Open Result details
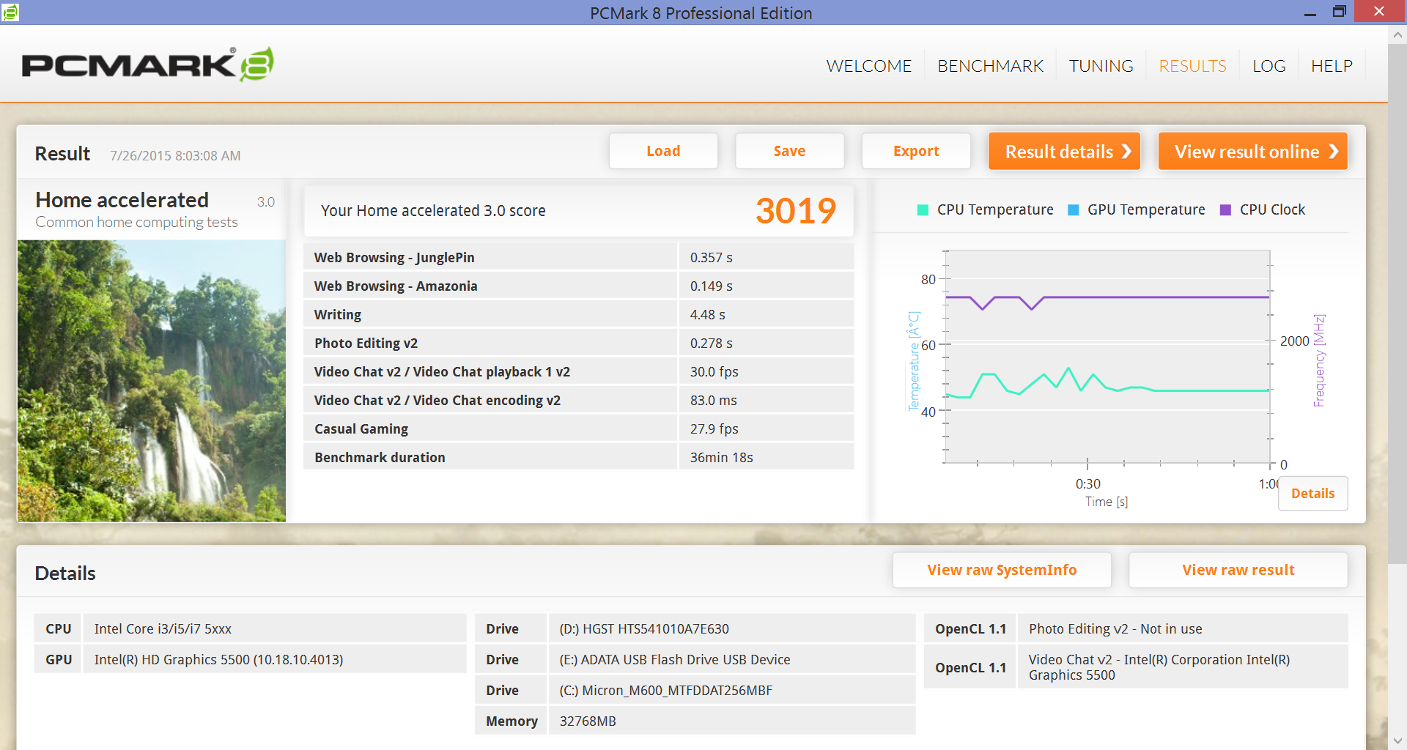1407x750 pixels. click(1064, 151)
